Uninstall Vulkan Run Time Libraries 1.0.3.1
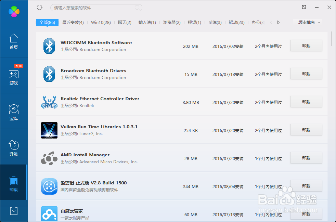Image resolution: width=336 pixels, height=222 pixels. click(306, 130)
